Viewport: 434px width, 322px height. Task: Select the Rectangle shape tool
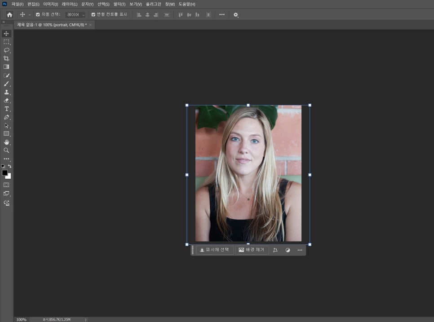click(6, 134)
